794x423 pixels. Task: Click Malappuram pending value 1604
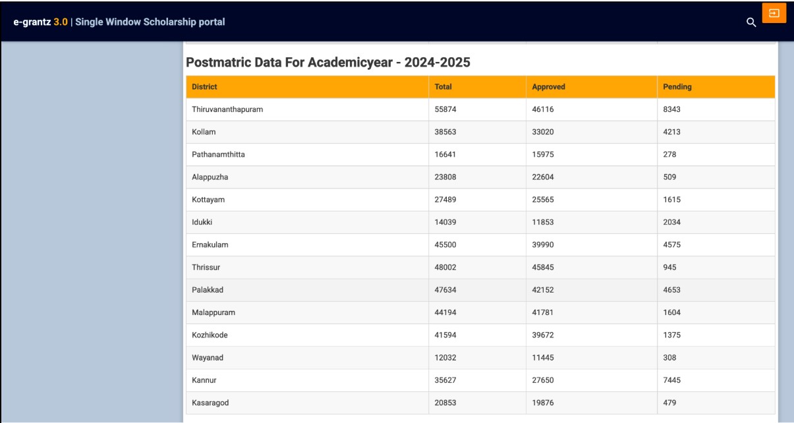click(x=672, y=312)
